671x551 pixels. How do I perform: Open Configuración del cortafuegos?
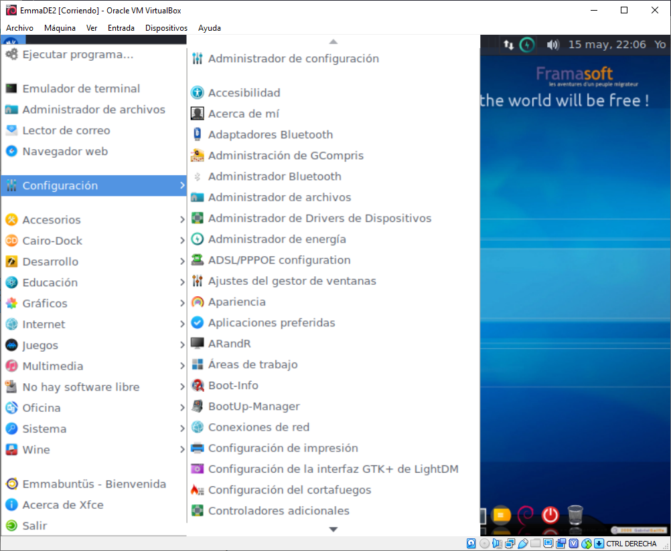(x=289, y=490)
